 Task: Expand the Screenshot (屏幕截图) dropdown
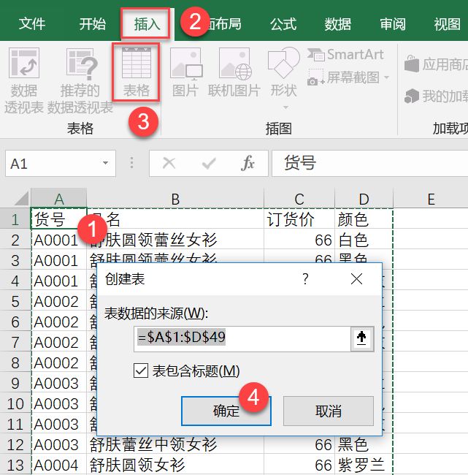[350, 77]
